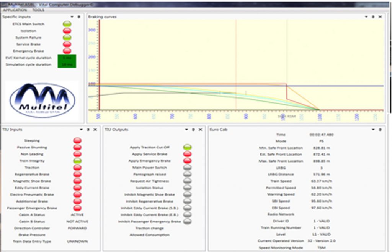This screenshot has width=392, height=252.
Task: Open the APPLICATION menu
Action: click(15, 10)
